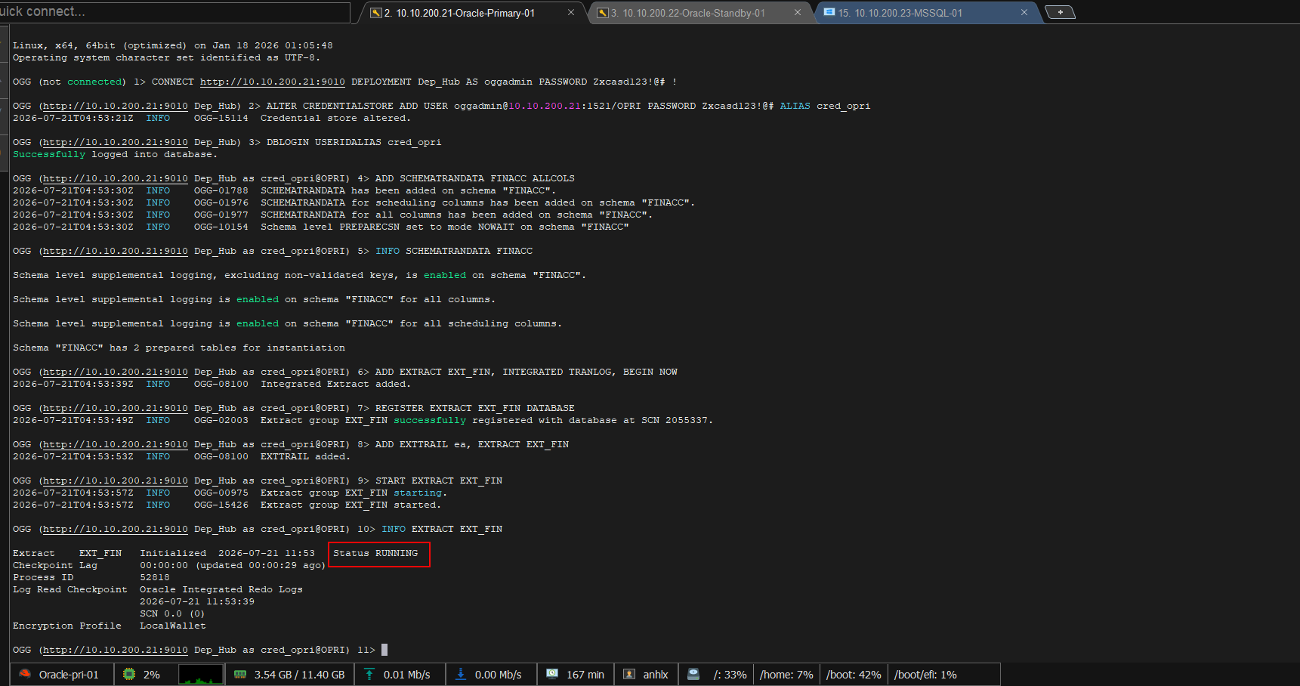Click the Status RUNNING text
Viewport: 1300px width, 686px height.
(375, 553)
